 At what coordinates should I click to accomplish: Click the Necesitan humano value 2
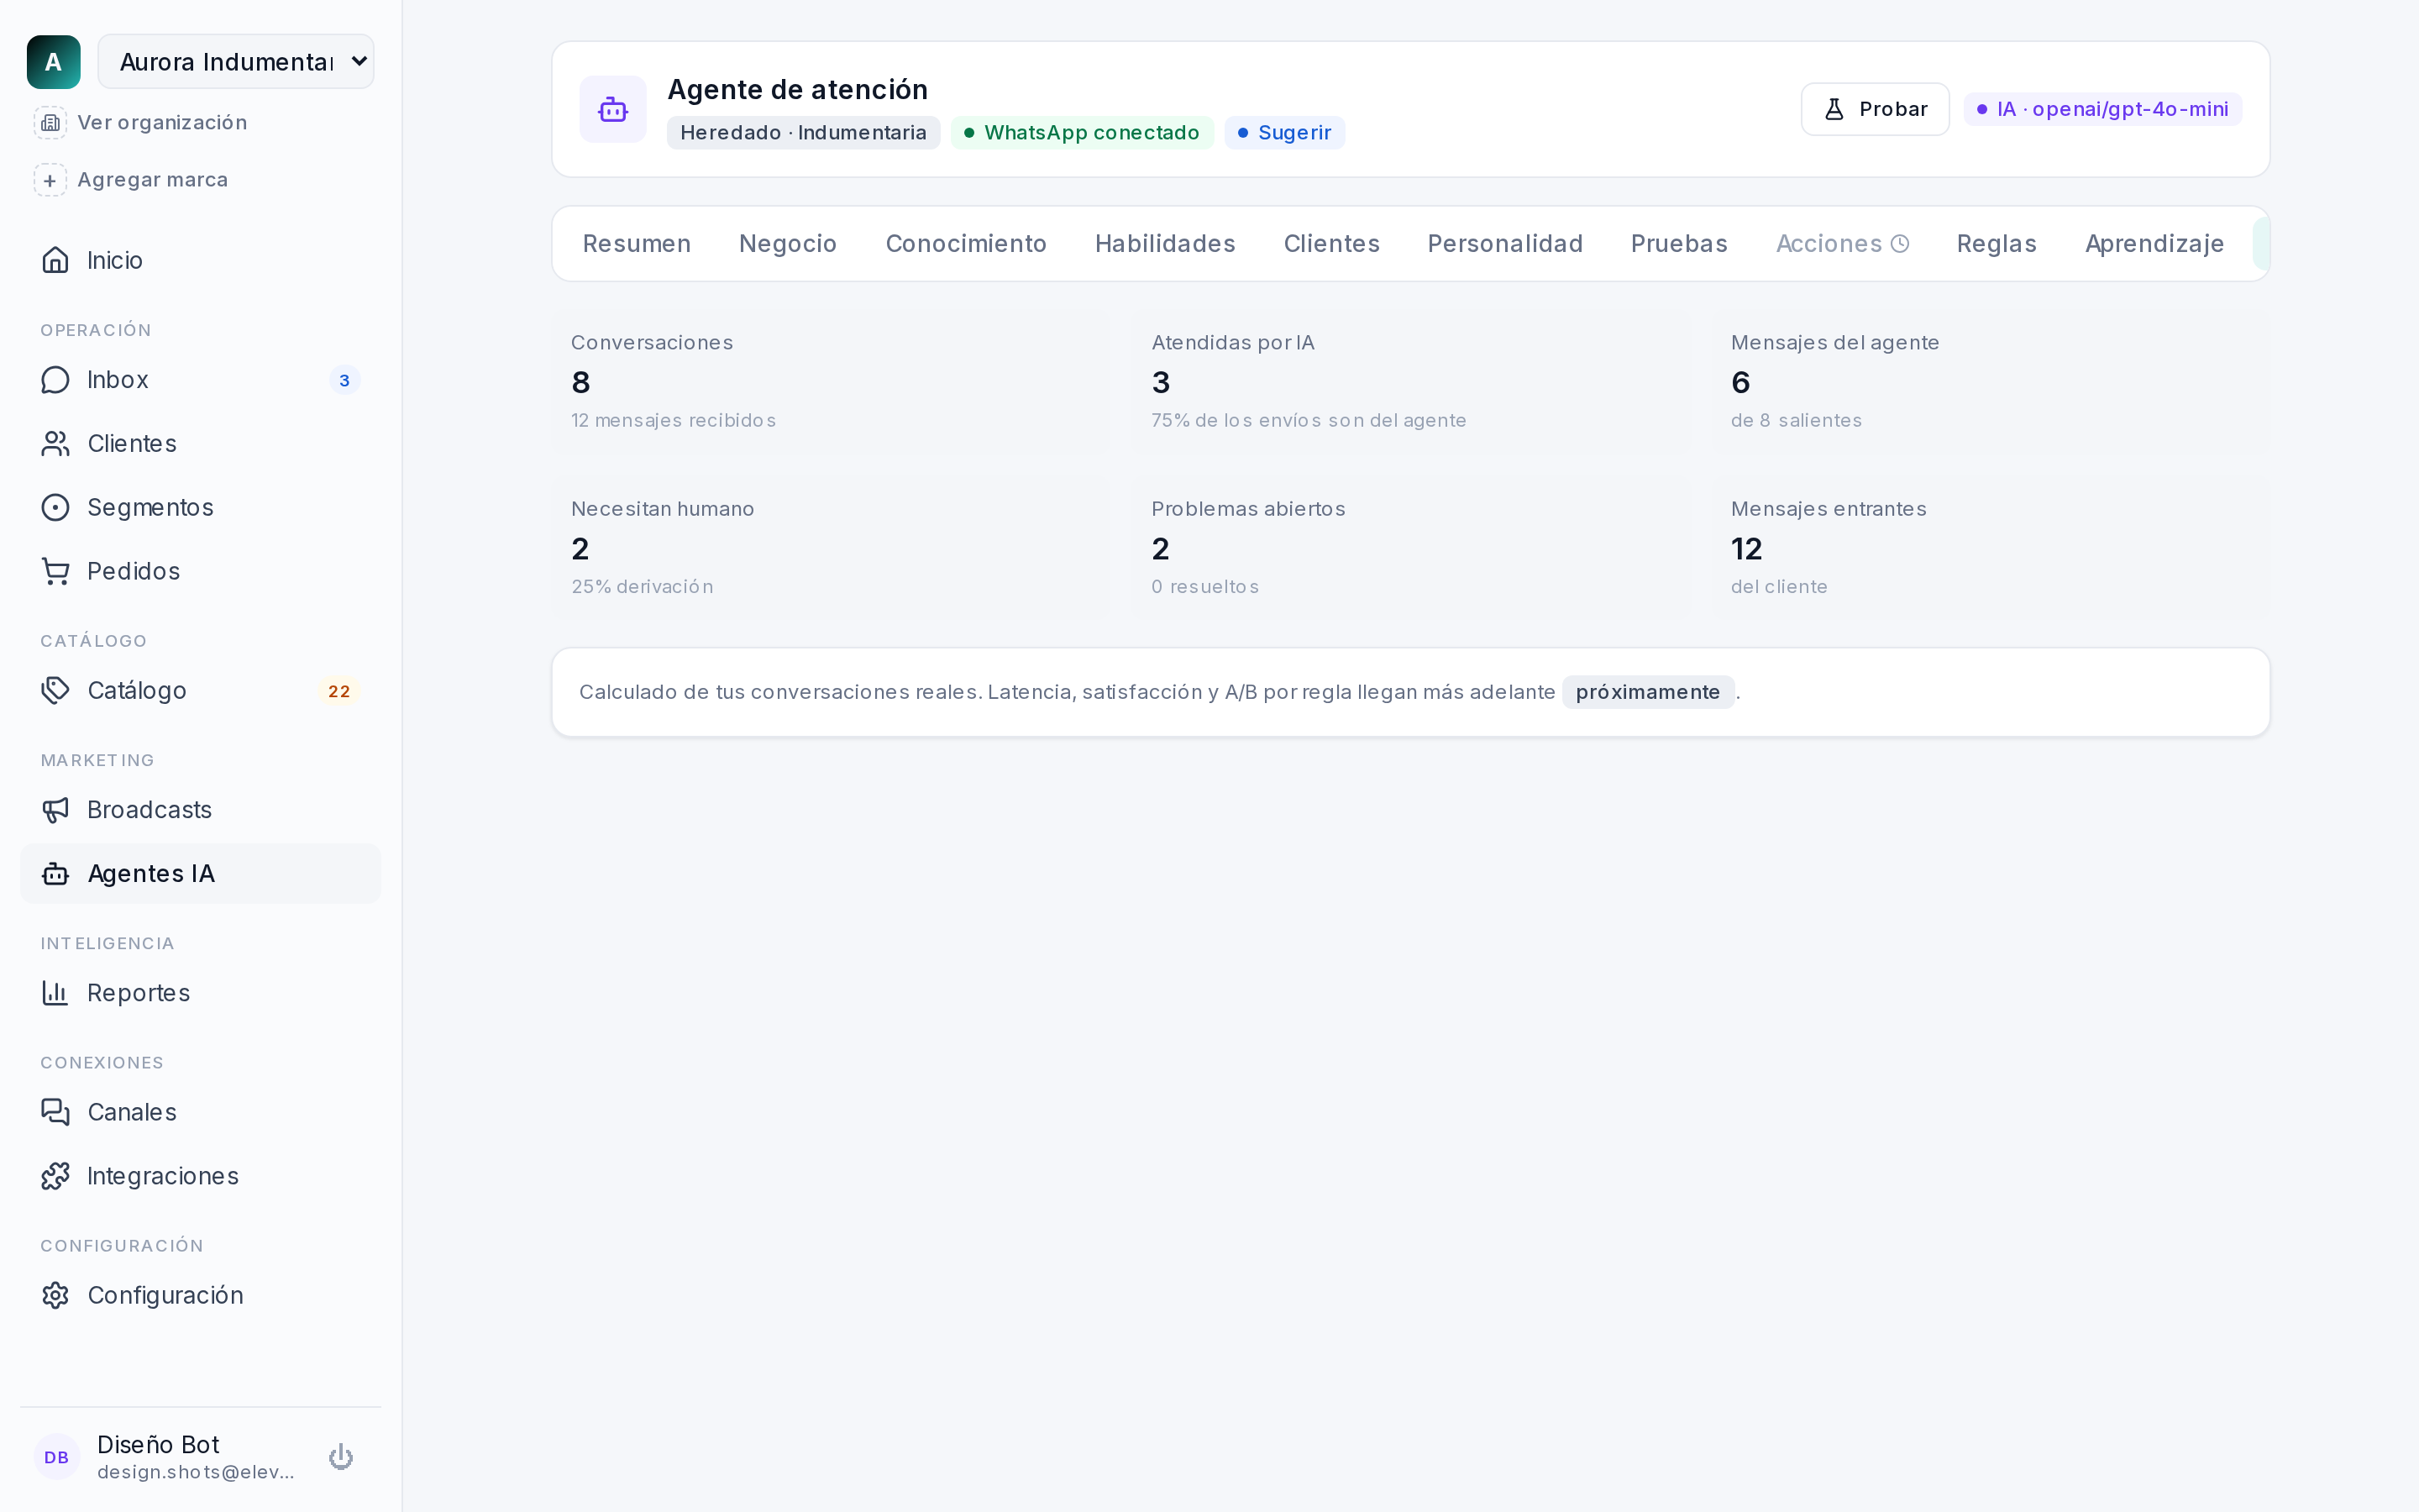(580, 549)
